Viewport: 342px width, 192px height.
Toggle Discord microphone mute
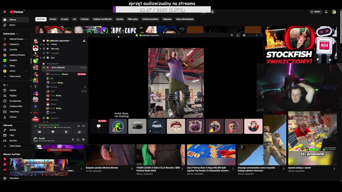[73, 139]
